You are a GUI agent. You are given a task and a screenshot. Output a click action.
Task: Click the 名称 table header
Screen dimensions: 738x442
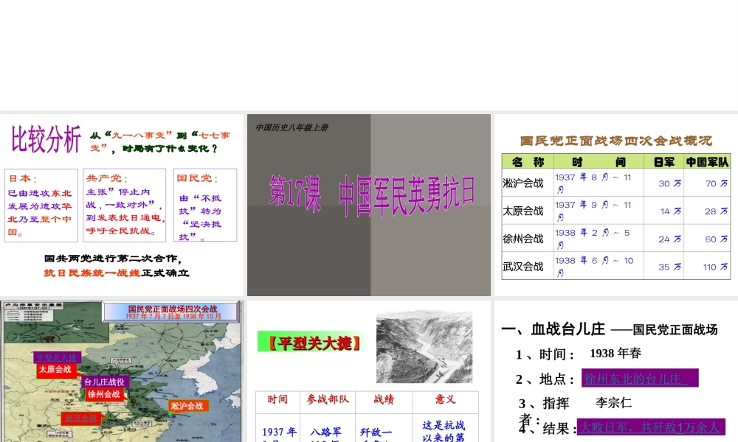click(x=528, y=161)
